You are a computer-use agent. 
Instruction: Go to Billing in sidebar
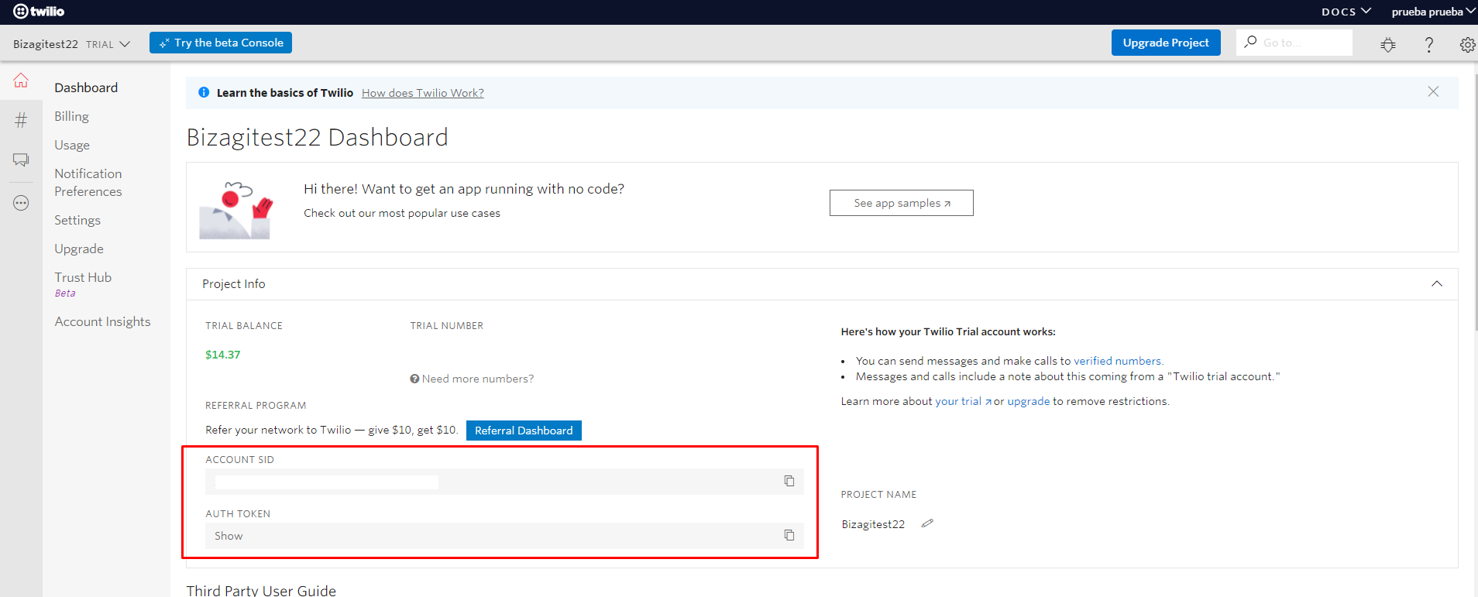71,116
